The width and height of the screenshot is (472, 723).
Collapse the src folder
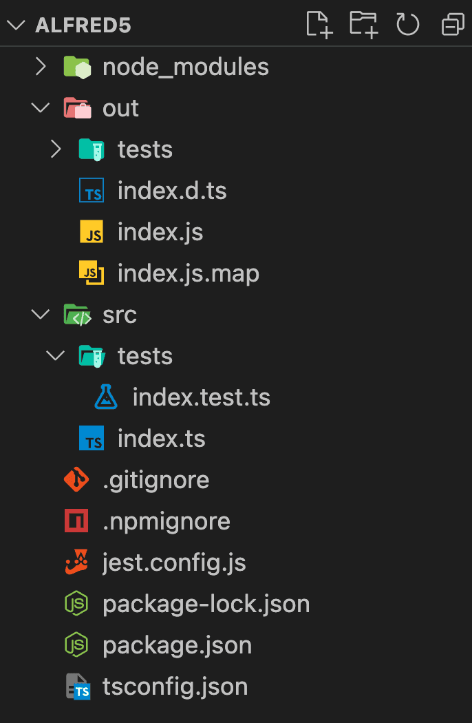pyautogui.click(x=41, y=315)
